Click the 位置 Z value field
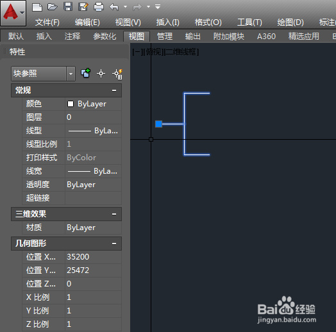Viewport: 336px width, 332px height. [93, 284]
